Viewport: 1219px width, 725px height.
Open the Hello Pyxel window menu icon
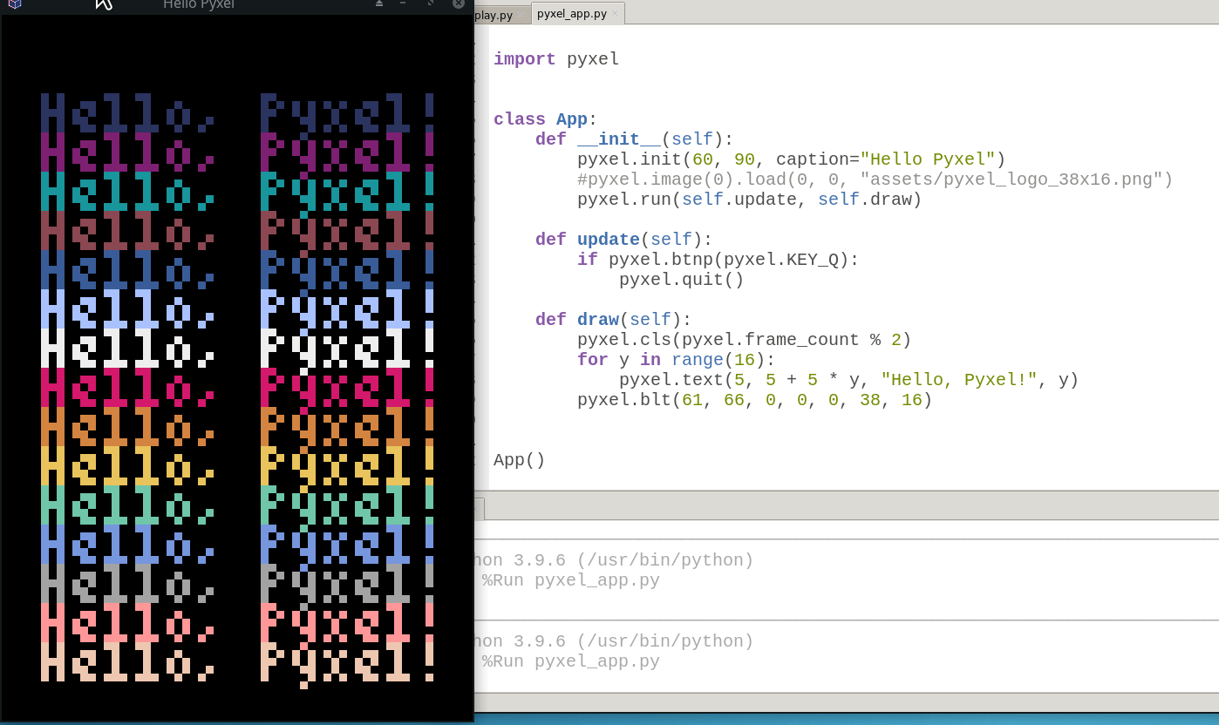(x=13, y=3)
